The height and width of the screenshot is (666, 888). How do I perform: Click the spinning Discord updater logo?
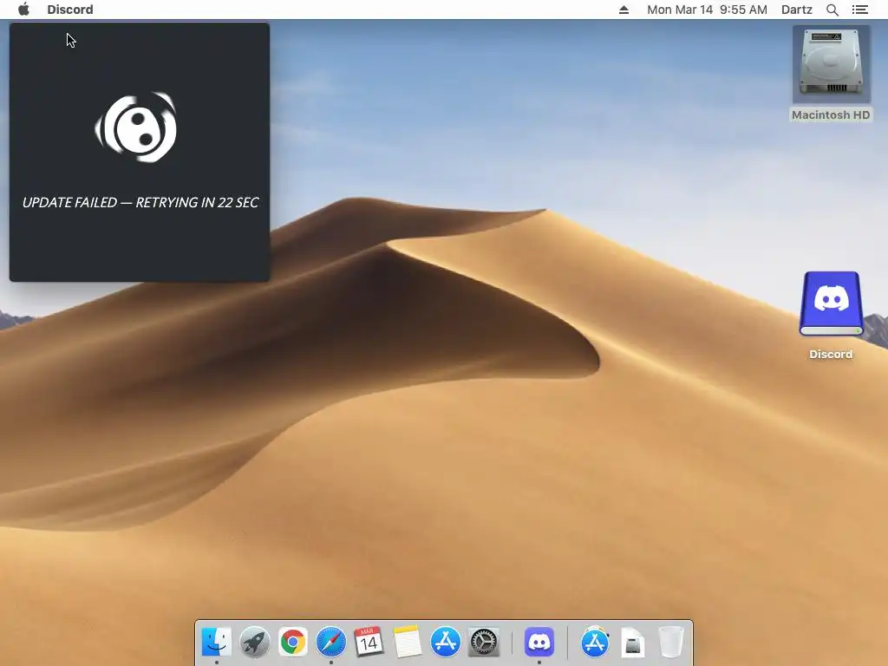pos(136,127)
